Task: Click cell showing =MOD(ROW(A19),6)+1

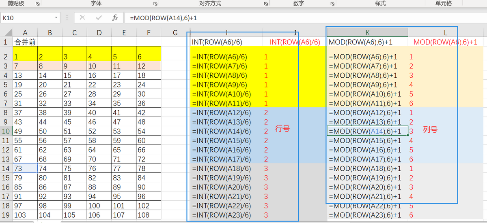Action: tap(368, 178)
